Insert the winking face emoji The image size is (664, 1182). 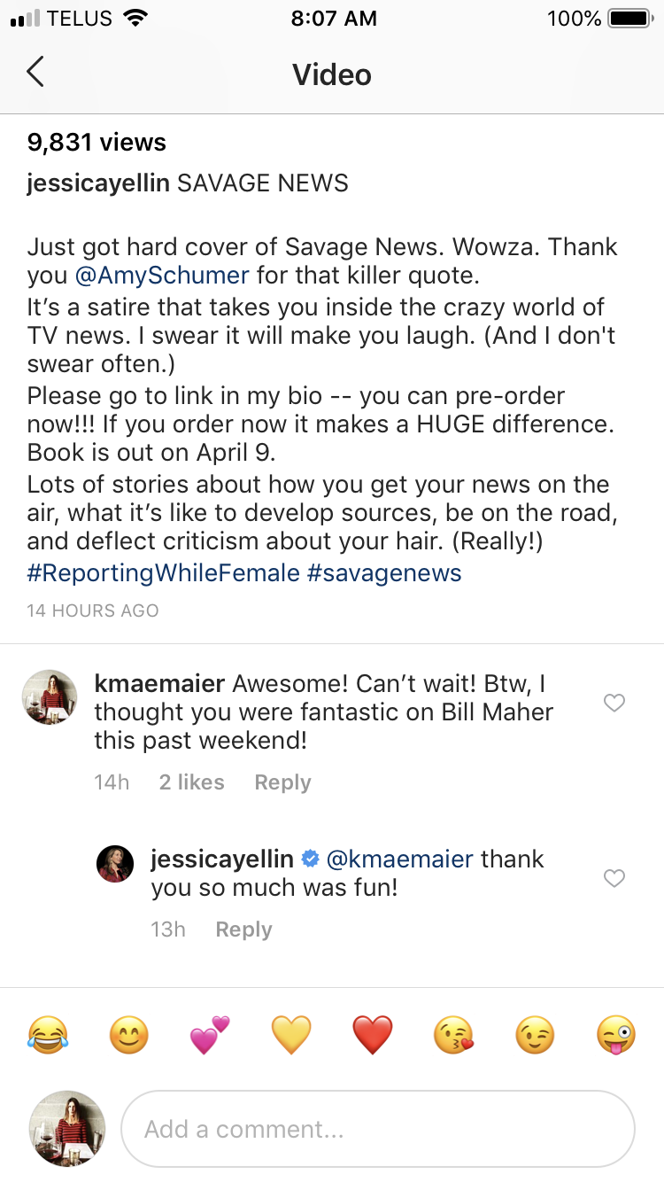535,1035
